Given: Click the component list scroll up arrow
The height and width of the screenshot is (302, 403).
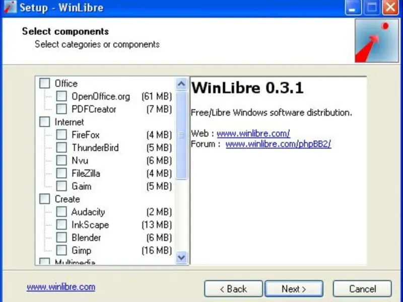Looking at the screenshot, I should coord(181,84).
